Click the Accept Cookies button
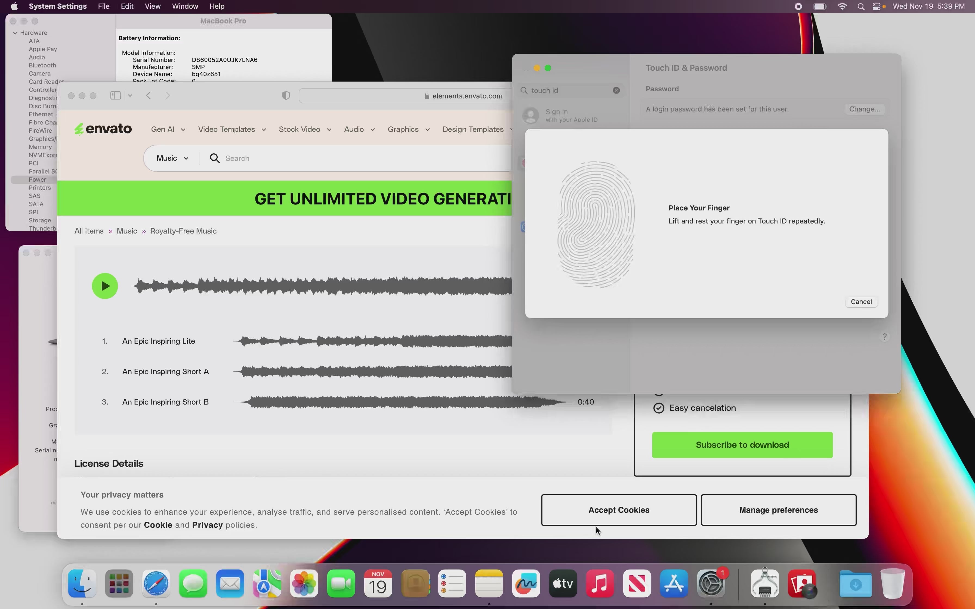 618,510
